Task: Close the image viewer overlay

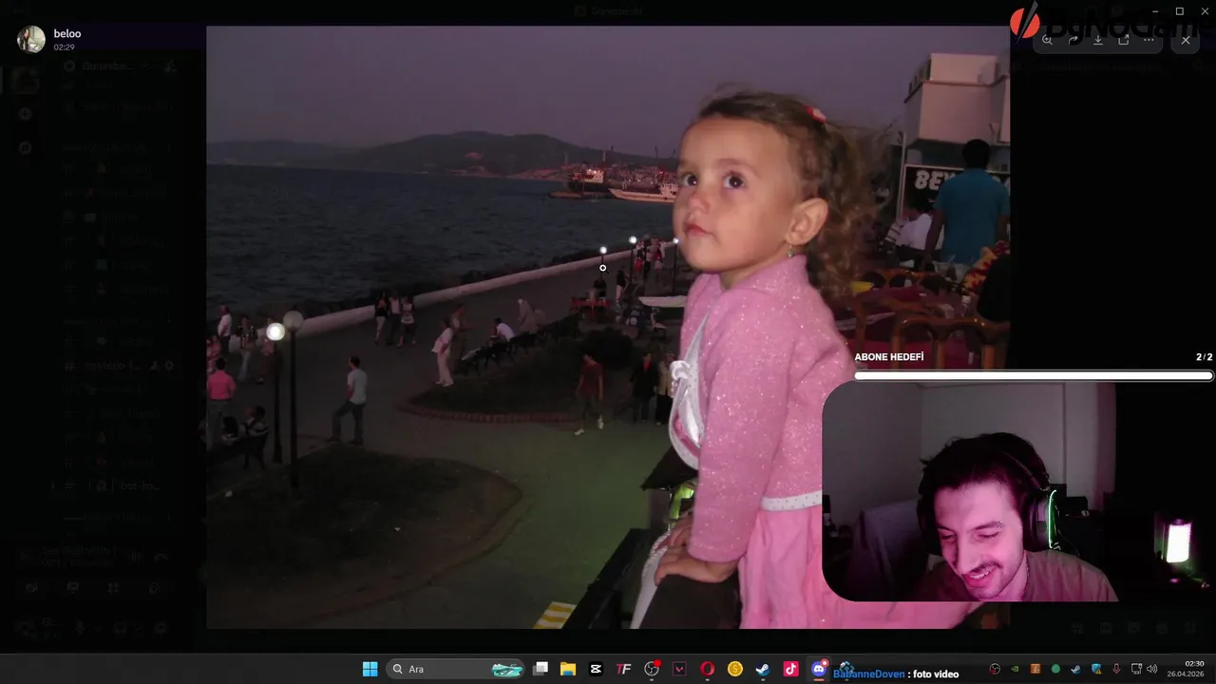Action: point(1186,40)
